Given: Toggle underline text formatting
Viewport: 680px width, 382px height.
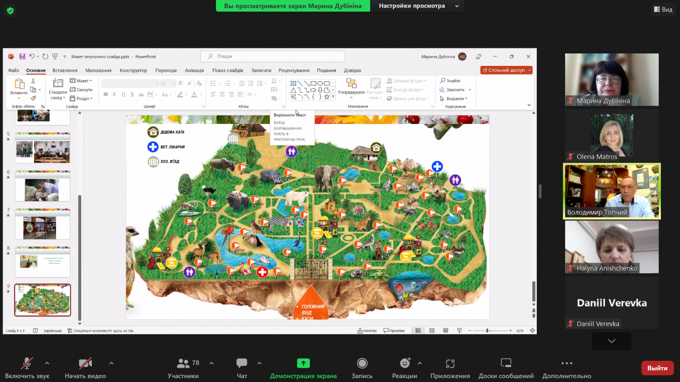Looking at the screenshot, I should click(x=123, y=95).
